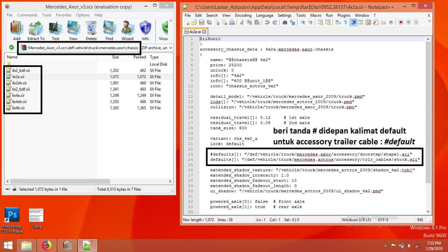Image resolution: width=448 pixels, height=252 pixels.
Task: Click the Monitoring eye icon in Notepad++
Action: tap(391, 22)
